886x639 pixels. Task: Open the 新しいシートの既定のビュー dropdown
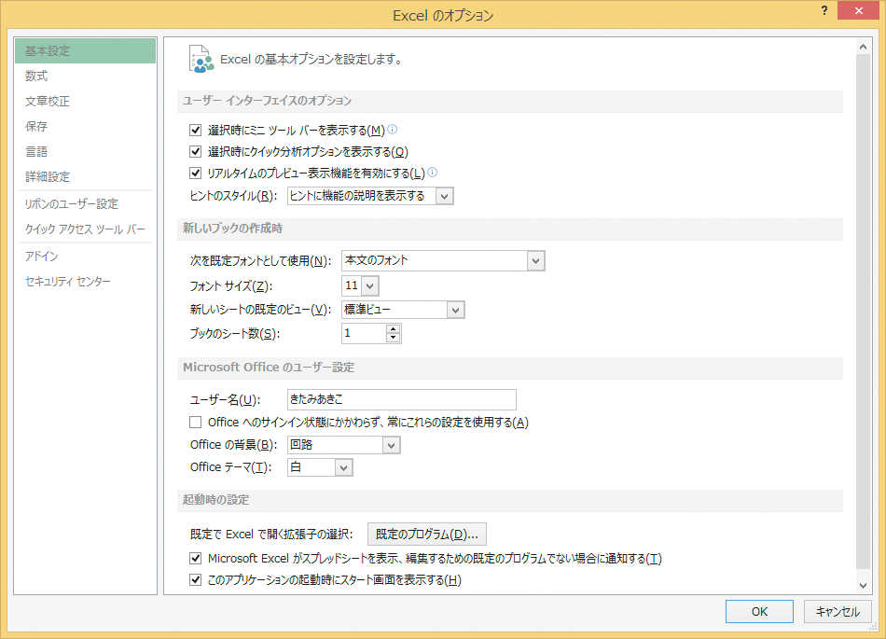pos(455,310)
